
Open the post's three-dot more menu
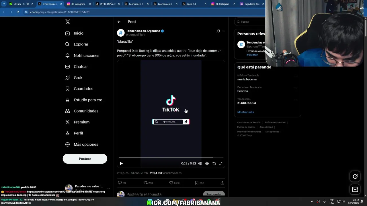(223, 31)
